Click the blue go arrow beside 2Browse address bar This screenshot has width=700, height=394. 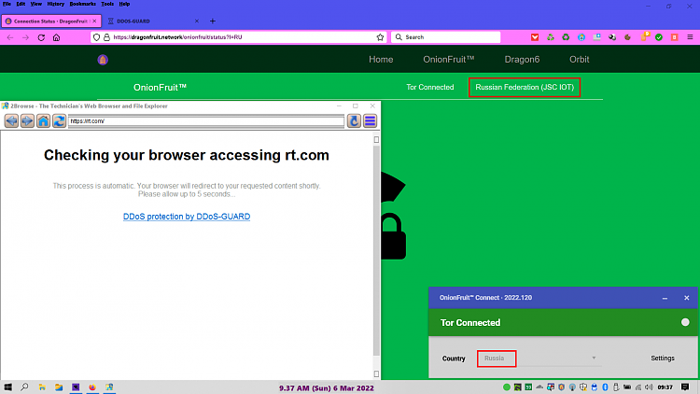click(354, 121)
